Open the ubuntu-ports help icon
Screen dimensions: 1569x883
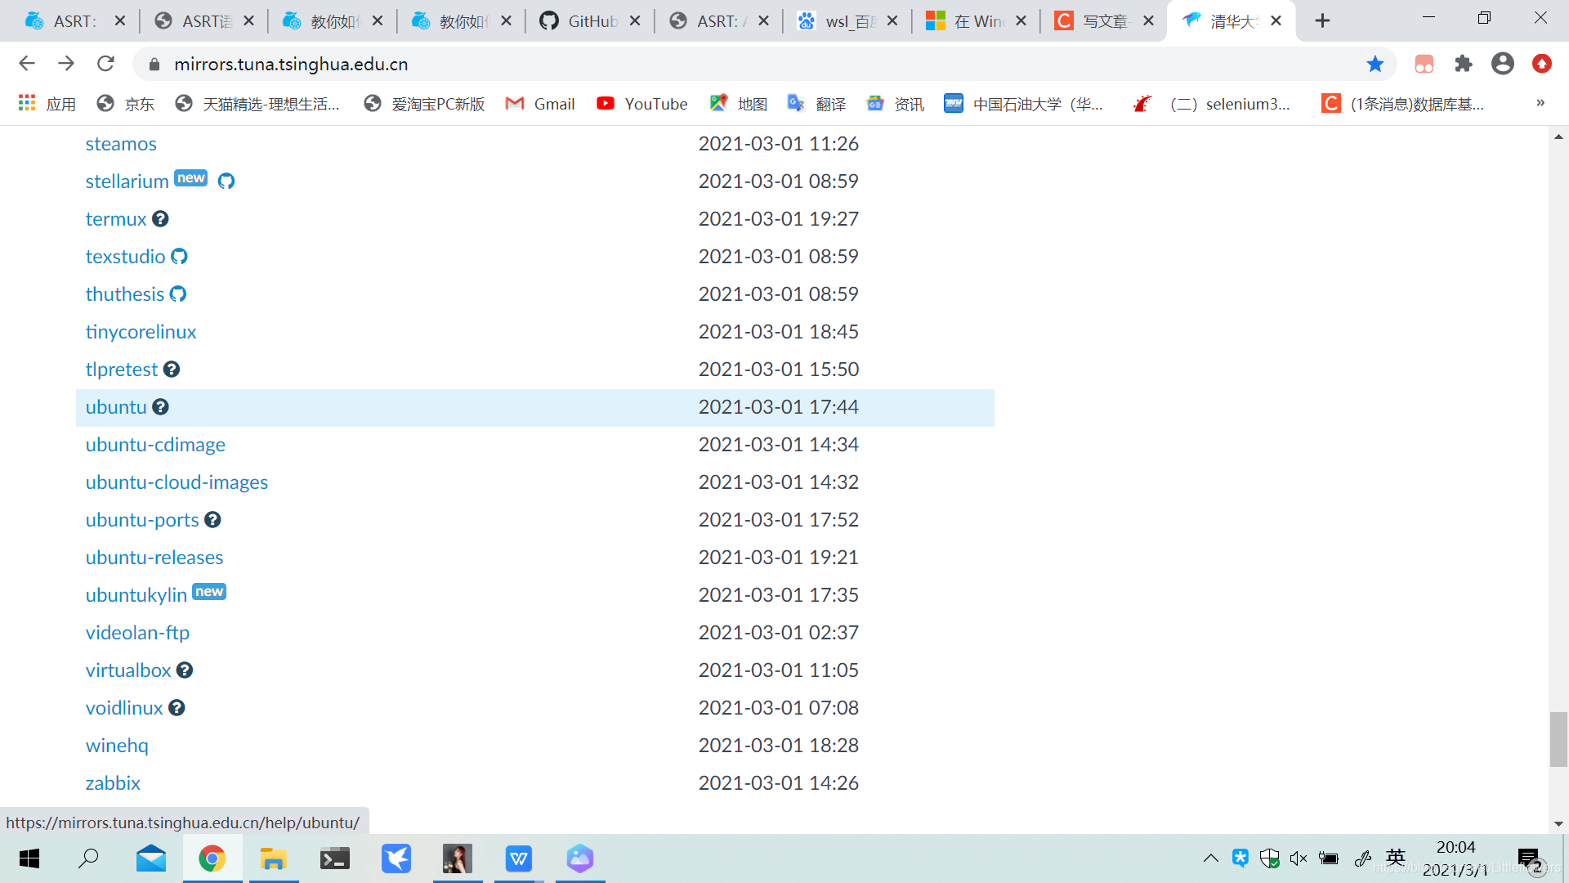click(213, 520)
